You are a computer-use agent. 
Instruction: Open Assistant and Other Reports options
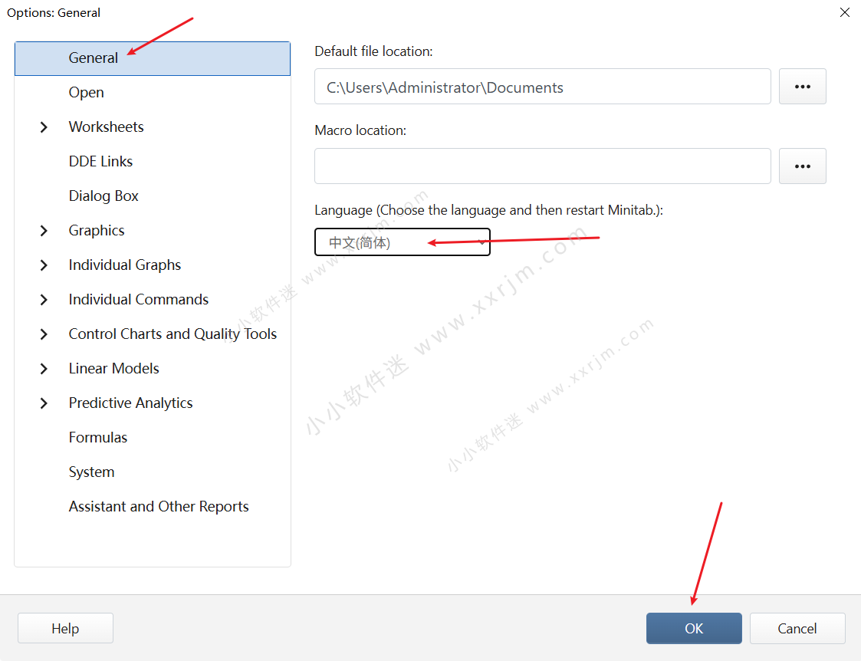click(159, 507)
